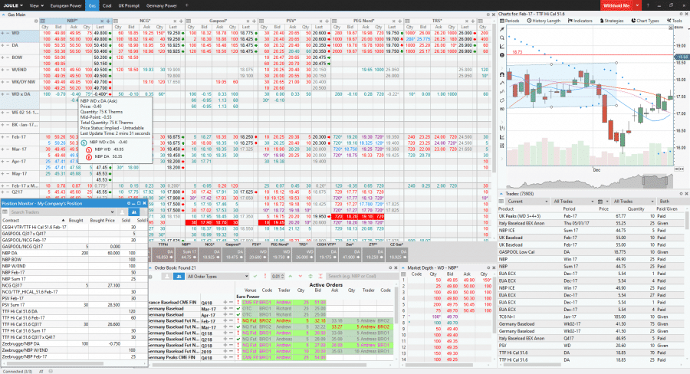This screenshot has height=374, width=690.
Task: Expand the Feb-17 row plus icon
Action: click(2, 137)
